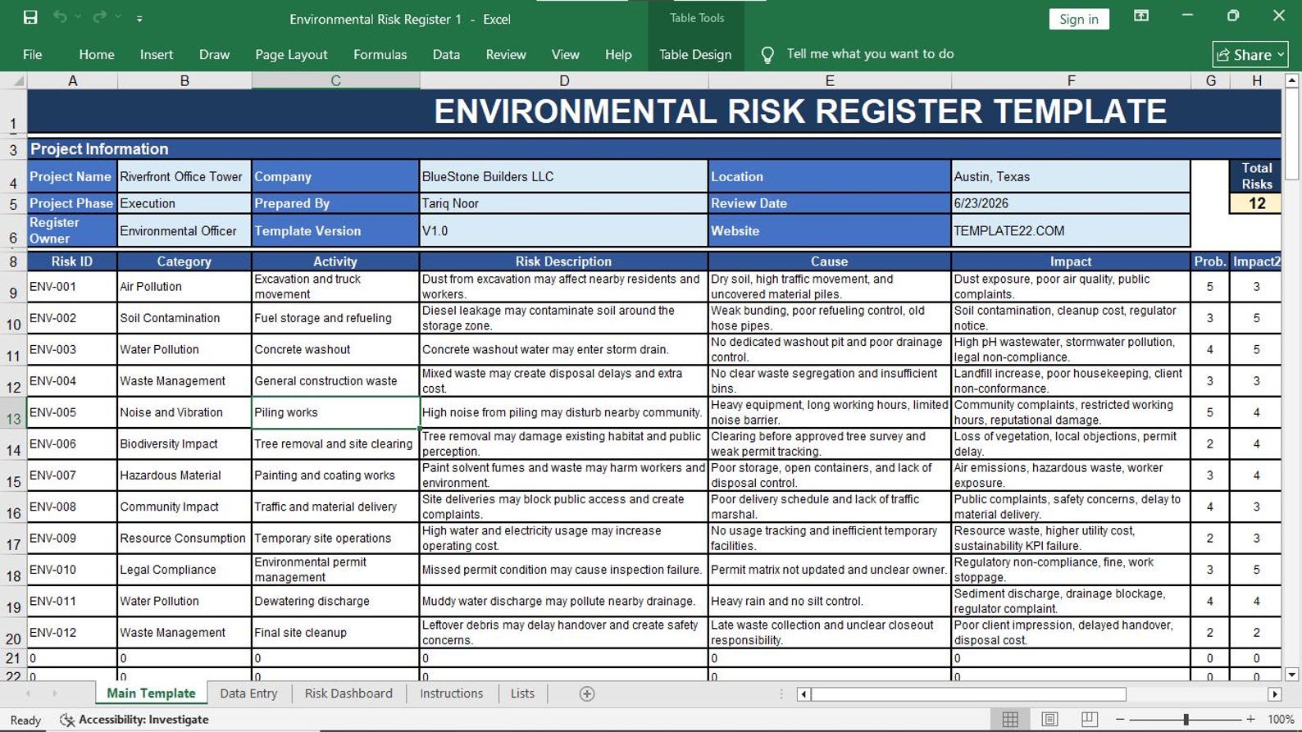Select the BlueStone Builders LLC cell
Screen dimensions: 1302x732
[563, 176]
